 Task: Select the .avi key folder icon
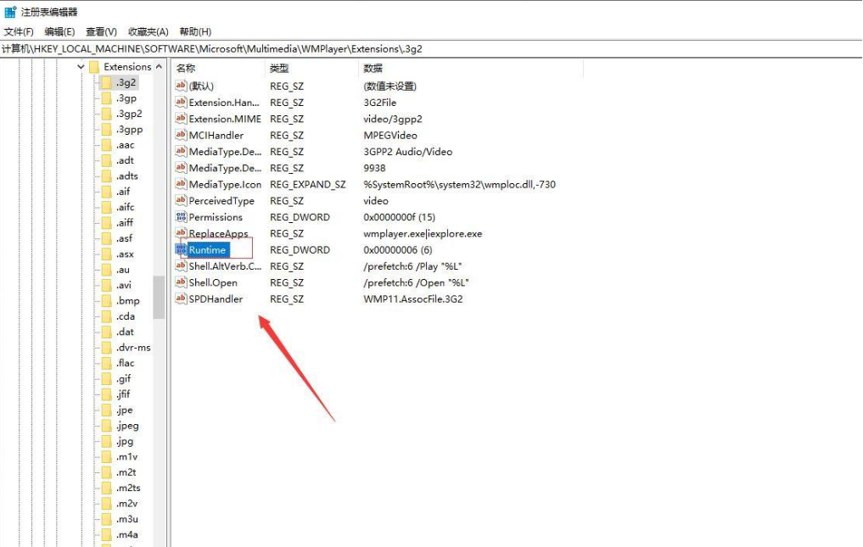[x=107, y=285]
